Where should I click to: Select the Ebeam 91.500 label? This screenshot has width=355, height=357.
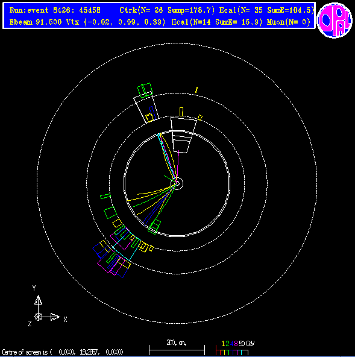click(36, 22)
